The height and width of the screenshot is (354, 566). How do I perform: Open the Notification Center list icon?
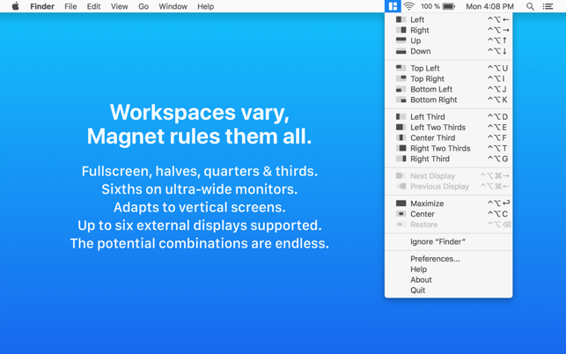point(548,6)
